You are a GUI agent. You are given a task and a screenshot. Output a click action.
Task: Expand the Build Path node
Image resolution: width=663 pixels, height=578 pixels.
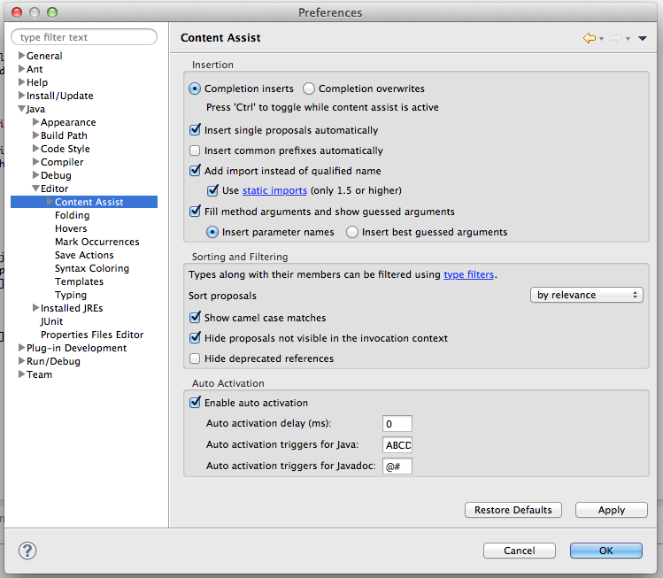pos(36,135)
